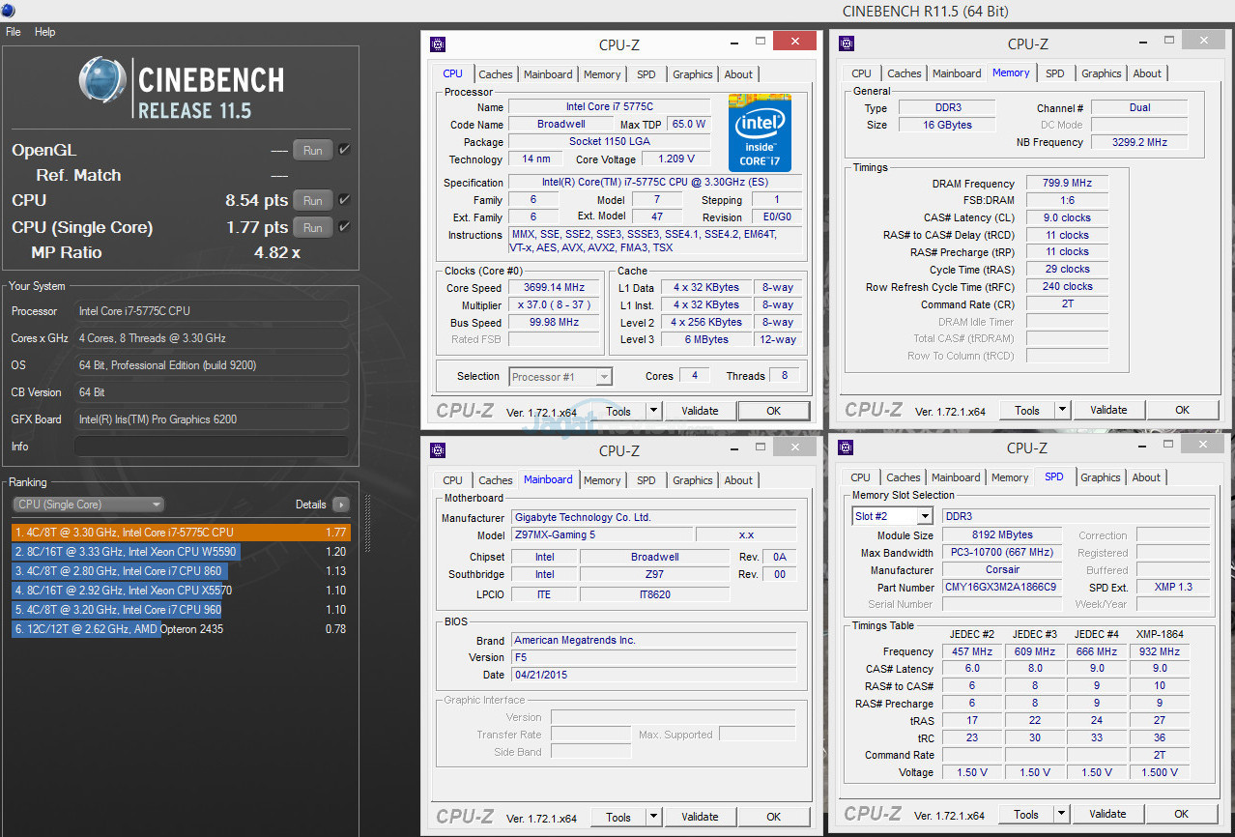Expand the Slot #2 memory slot dropdown

[924, 516]
